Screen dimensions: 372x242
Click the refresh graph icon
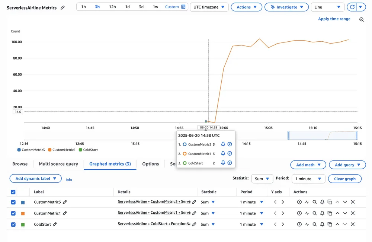(x=352, y=7)
